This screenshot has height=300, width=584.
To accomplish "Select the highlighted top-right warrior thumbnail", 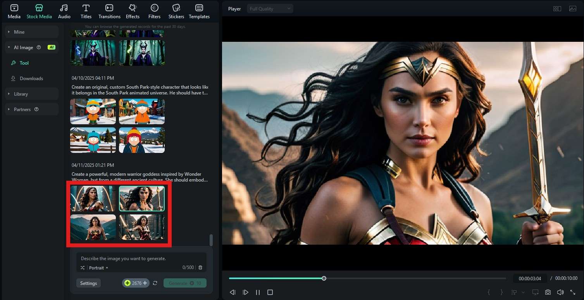I will click(x=142, y=199).
